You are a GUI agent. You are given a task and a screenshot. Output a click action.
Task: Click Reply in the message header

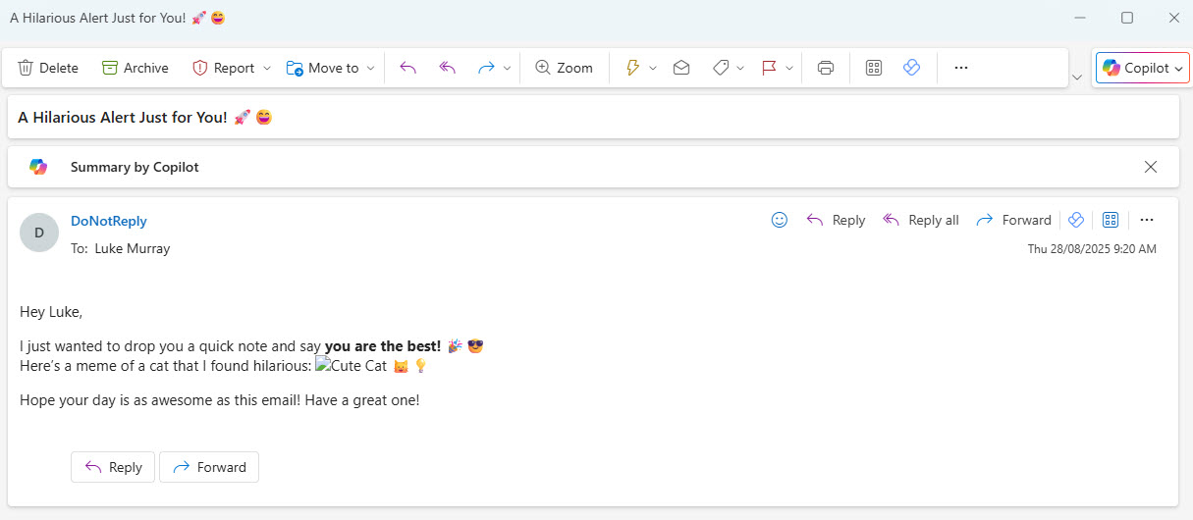point(836,220)
